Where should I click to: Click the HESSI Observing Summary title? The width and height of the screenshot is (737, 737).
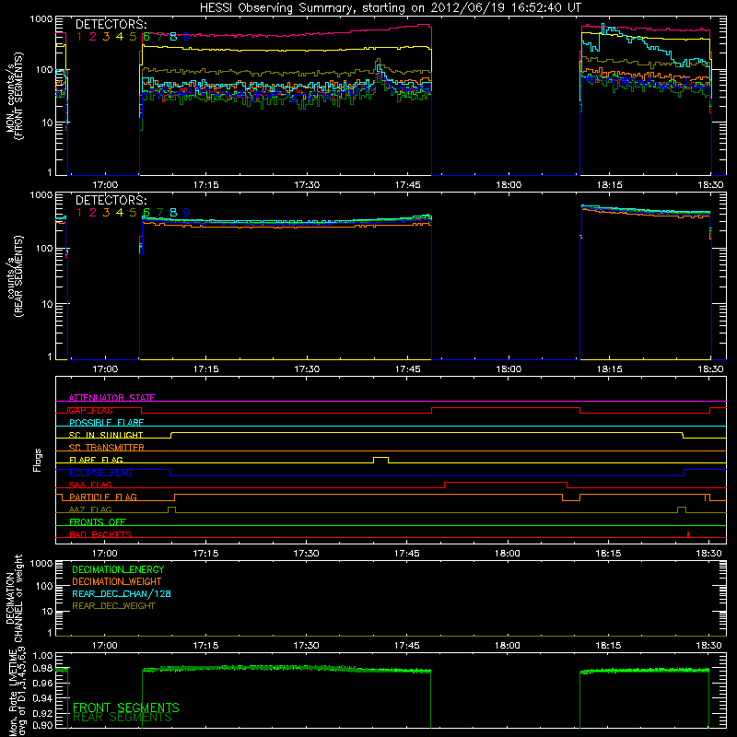tap(390, 8)
